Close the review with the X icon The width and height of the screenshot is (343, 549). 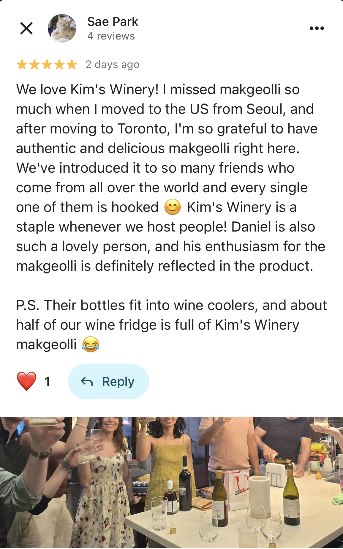tap(26, 29)
